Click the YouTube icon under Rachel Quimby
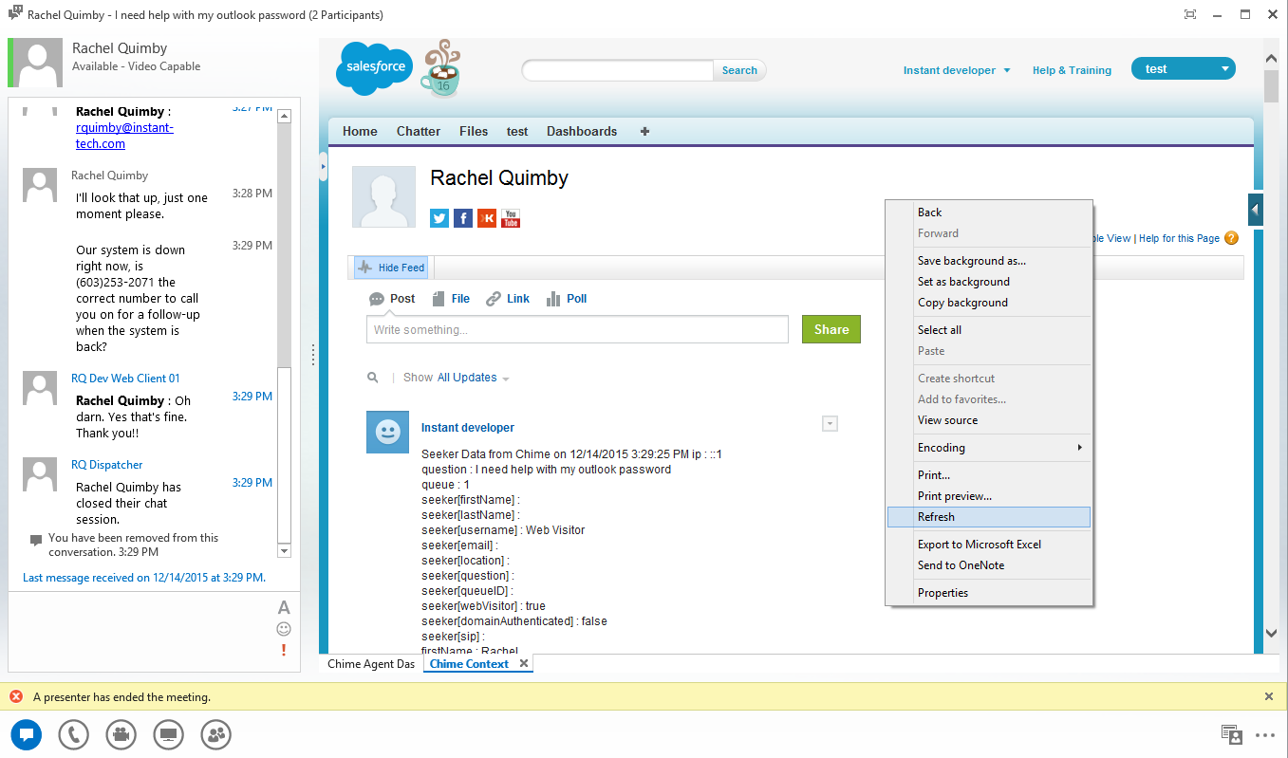The width and height of the screenshot is (1288, 758). tap(511, 218)
